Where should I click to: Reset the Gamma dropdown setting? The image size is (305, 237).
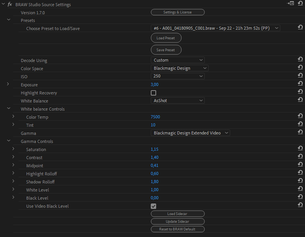pyautogui.click(x=300, y=133)
